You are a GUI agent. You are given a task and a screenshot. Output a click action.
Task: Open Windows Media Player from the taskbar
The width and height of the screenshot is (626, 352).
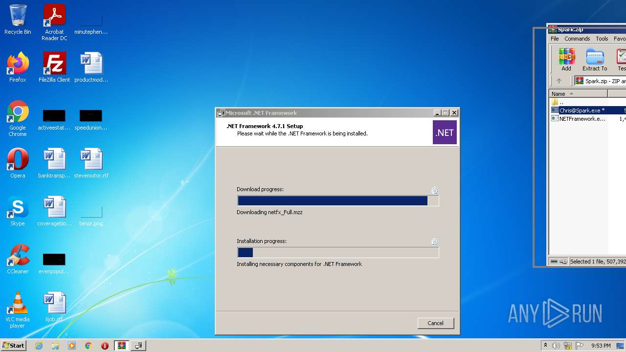[72, 346]
